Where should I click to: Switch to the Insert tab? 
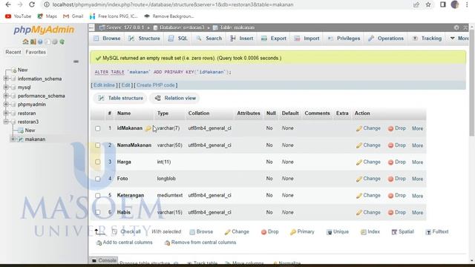click(242, 39)
